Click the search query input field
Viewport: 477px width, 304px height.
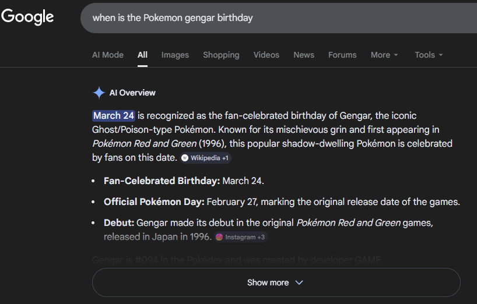279,18
